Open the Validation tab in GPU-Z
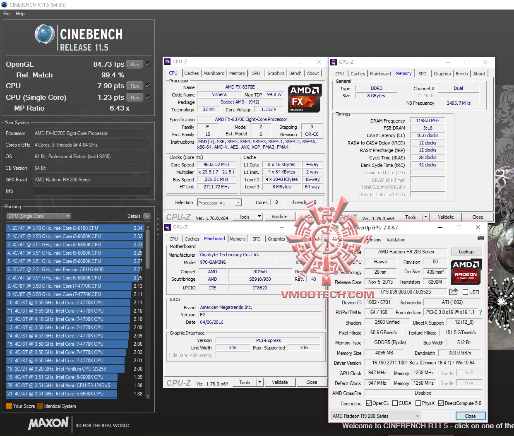The width and height of the screenshot is (514, 436). tap(396, 240)
